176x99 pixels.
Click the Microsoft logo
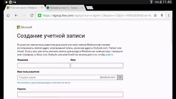24,27
